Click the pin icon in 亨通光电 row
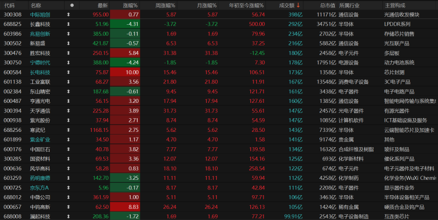Screen dimensions: 438x220 pos(69,101)
